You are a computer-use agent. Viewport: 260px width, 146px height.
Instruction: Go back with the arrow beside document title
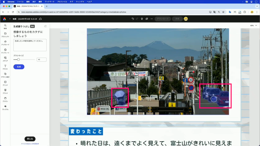point(10,19)
